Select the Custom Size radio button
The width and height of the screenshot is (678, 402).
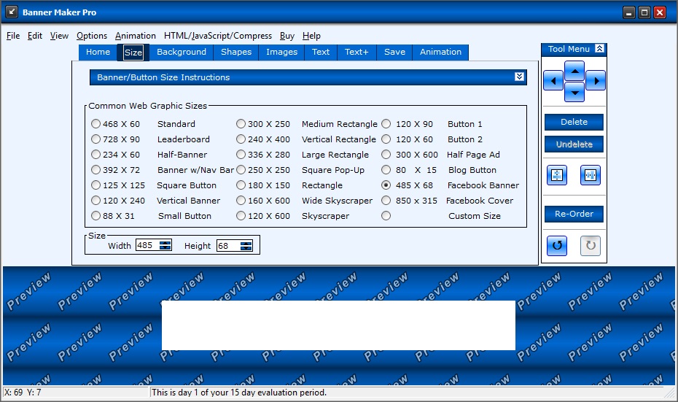pos(386,215)
